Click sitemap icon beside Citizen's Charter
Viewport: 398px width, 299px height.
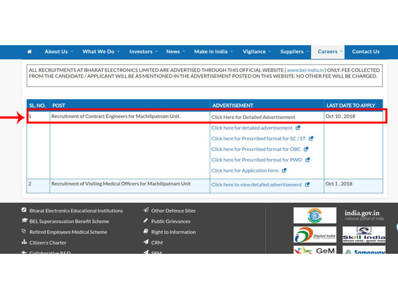[24, 242]
